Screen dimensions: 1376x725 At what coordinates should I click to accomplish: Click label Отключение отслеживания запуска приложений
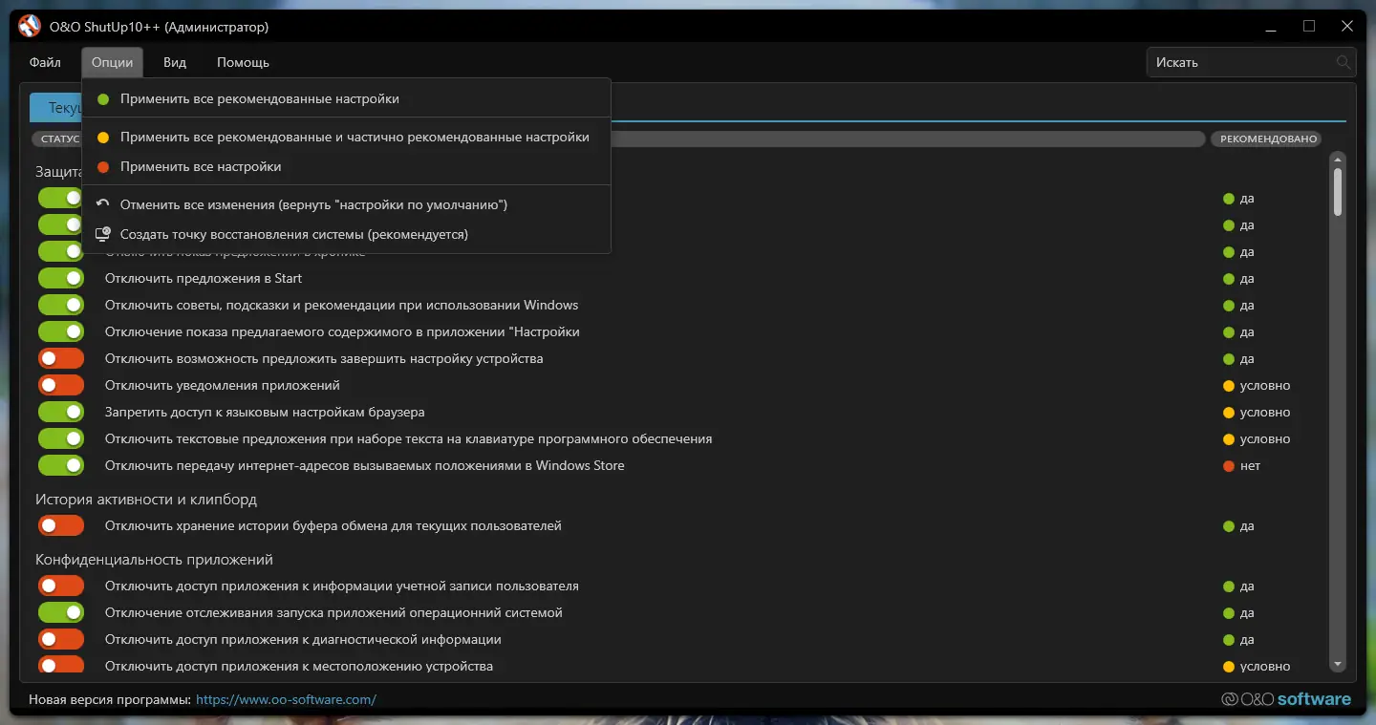(333, 613)
